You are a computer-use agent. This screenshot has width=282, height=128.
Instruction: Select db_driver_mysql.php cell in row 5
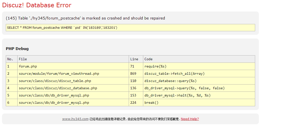point(73,95)
